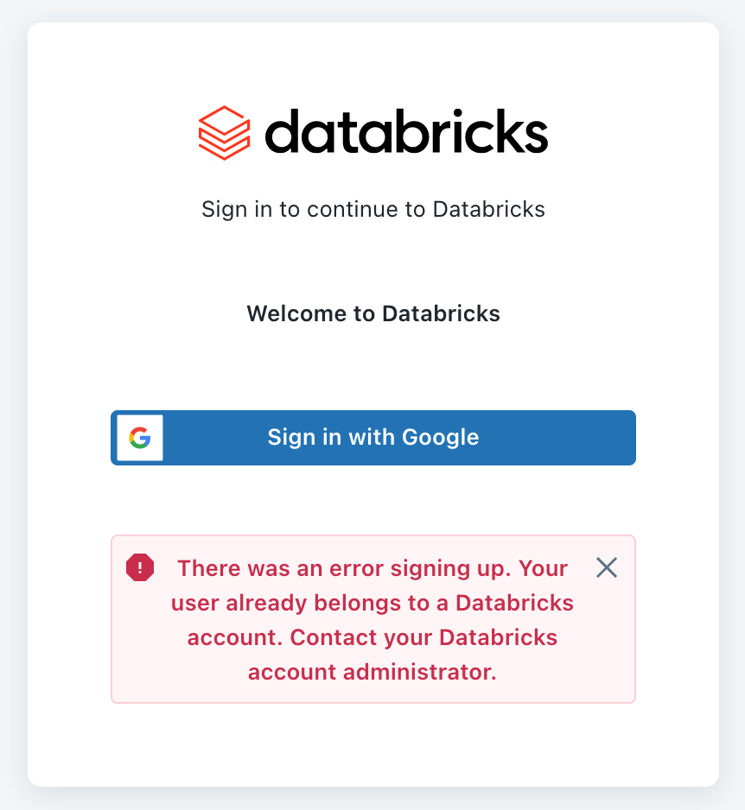
Task: Click the letter "d" starting the databricks wordmark
Action: [283, 133]
